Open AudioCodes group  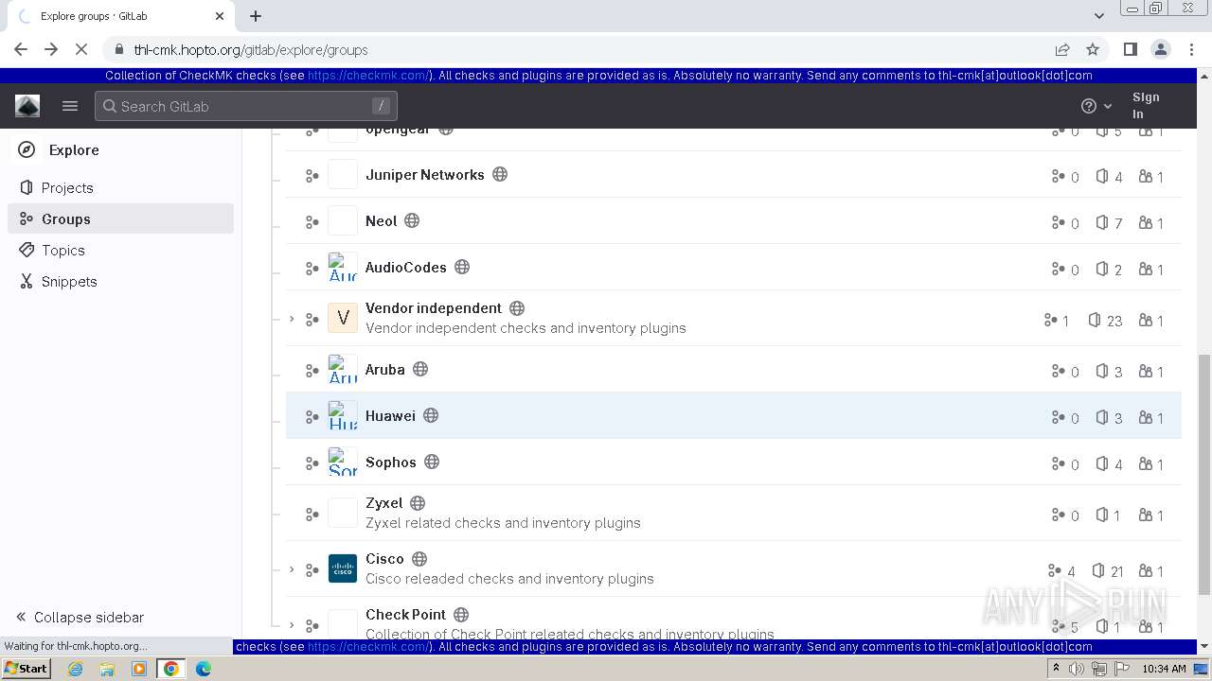pyautogui.click(x=406, y=267)
